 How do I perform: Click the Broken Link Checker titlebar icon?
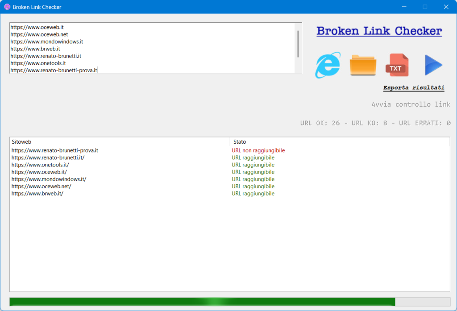(6, 7)
